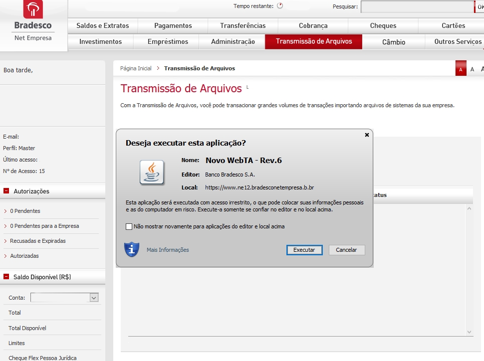
Task: Open the Conta dropdown
Action: click(x=94, y=298)
